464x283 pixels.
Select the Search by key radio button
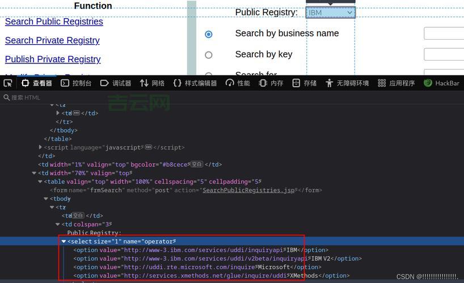209,55
